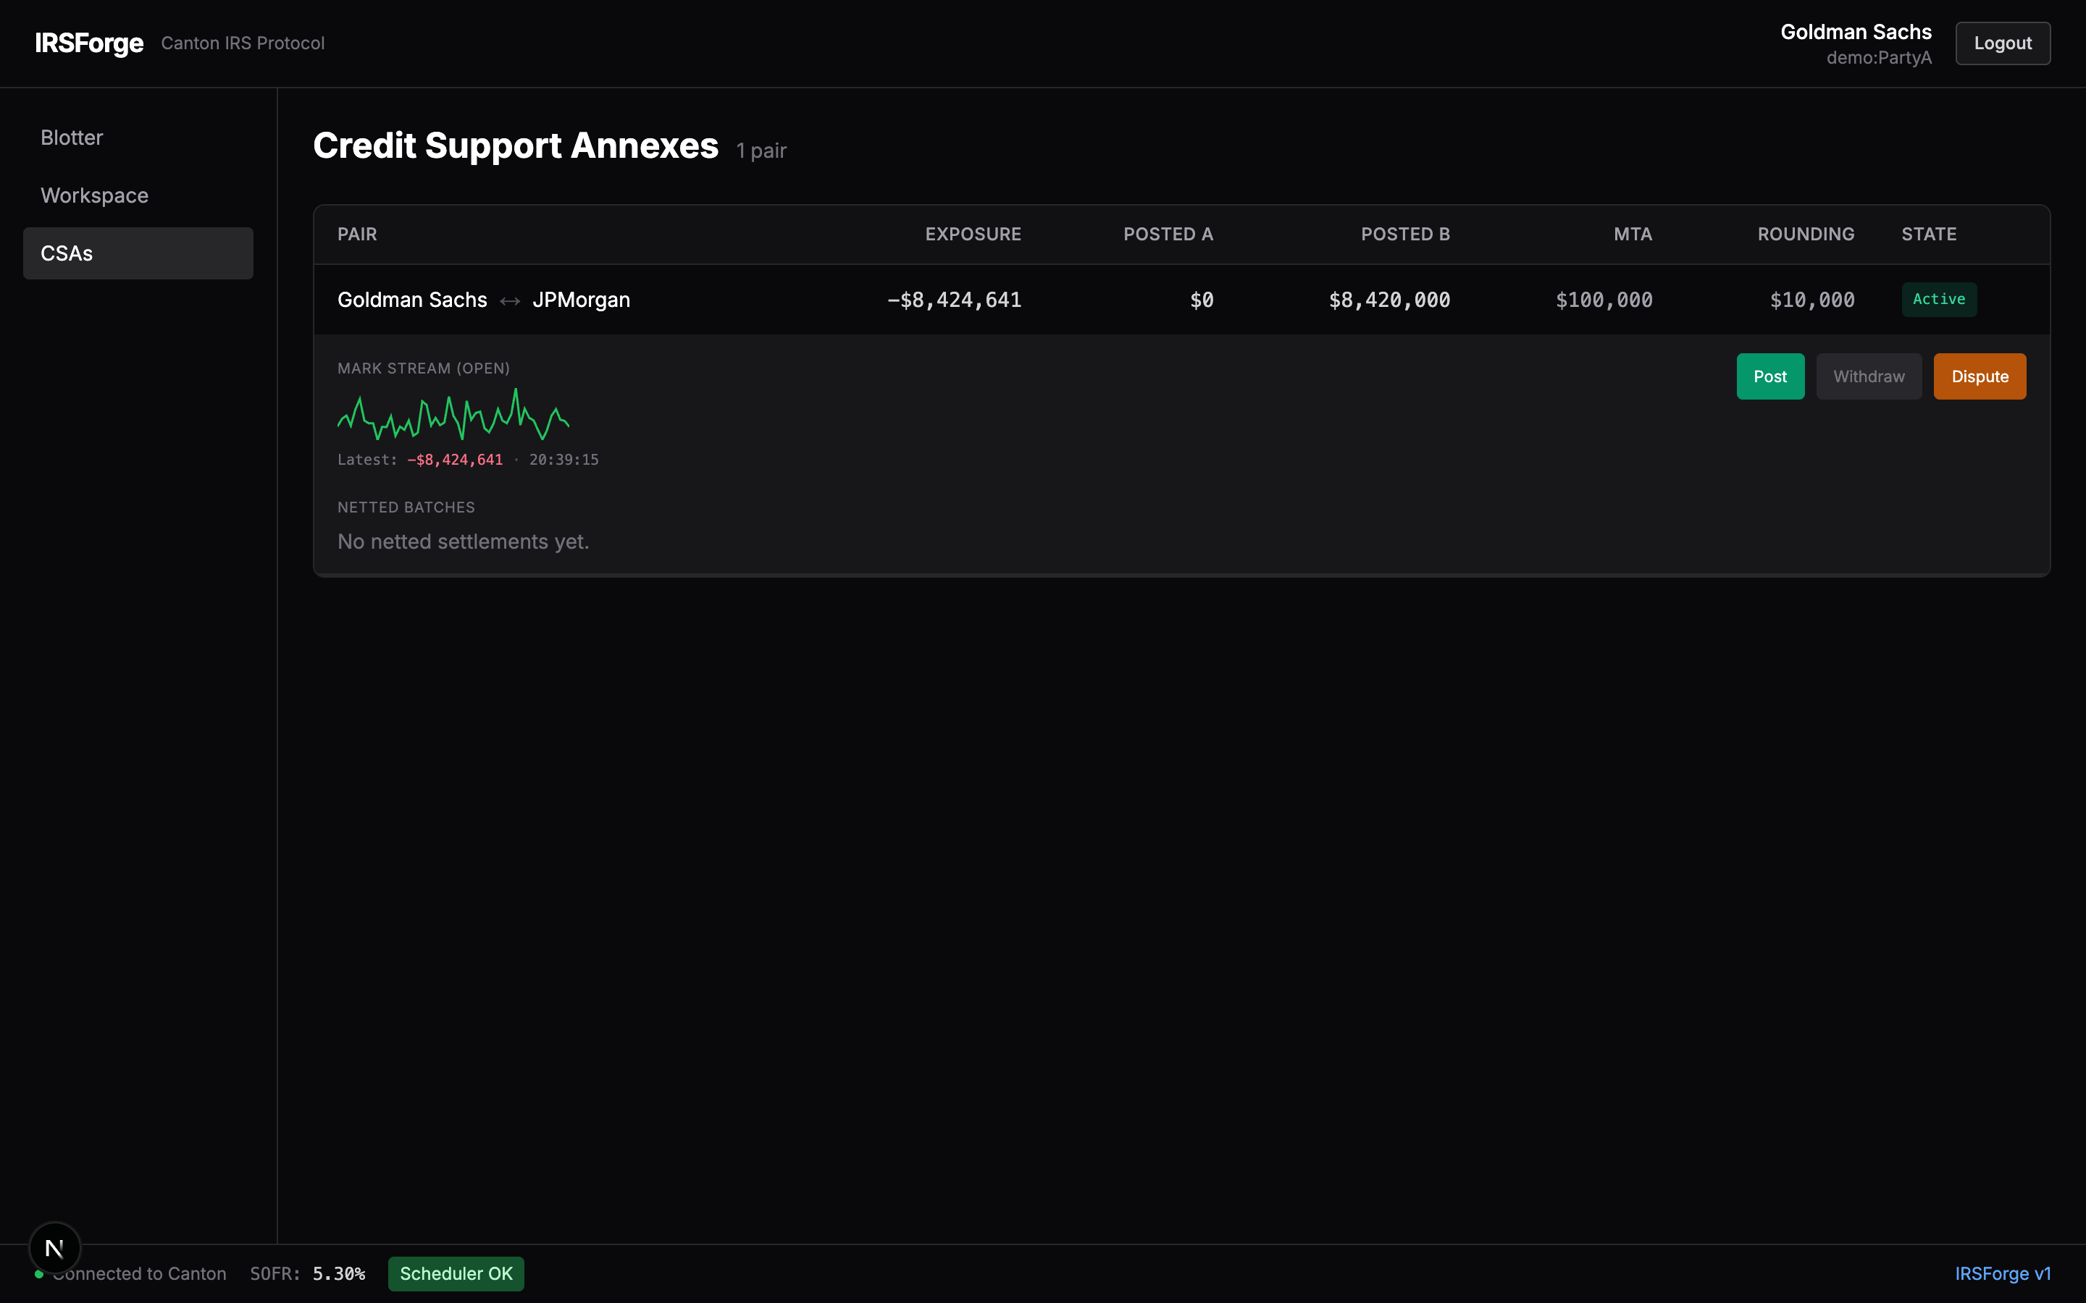Click the SOFR rate indicator
Viewport: 2086px width, 1303px height.
pyautogui.click(x=309, y=1274)
